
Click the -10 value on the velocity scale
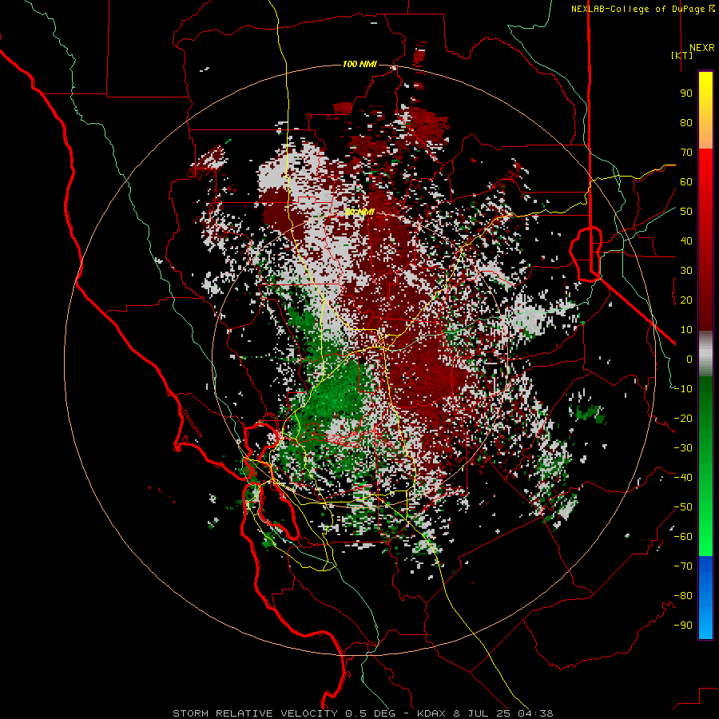(683, 389)
